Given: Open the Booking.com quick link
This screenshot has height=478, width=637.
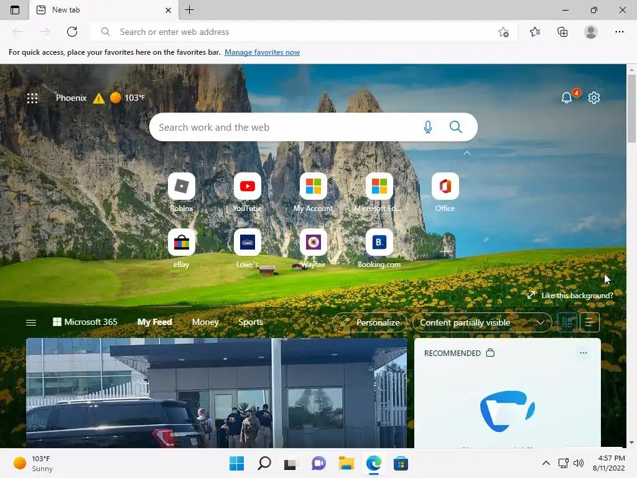Looking at the screenshot, I should coord(379,248).
